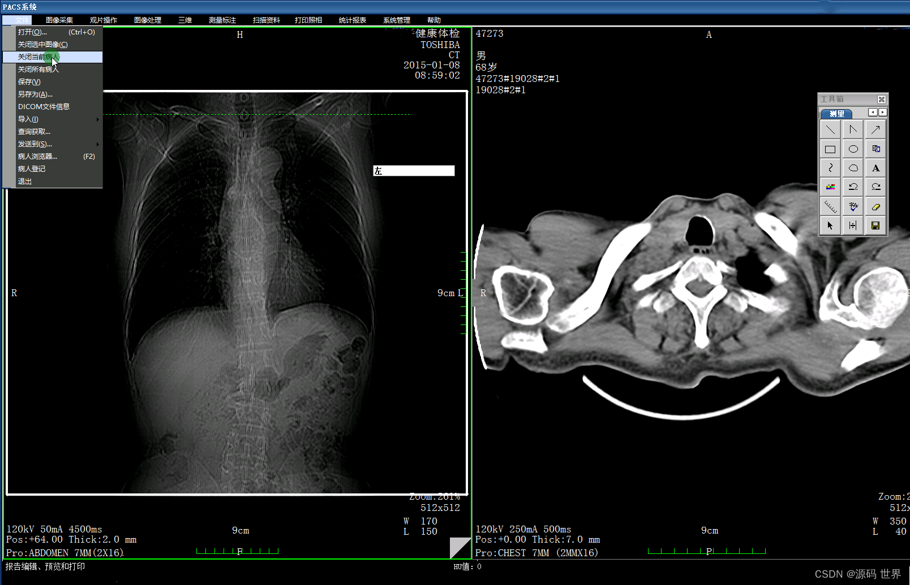Click the text check tool in toolbox
The image size is (910, 585).
click(x=853, y=206)
